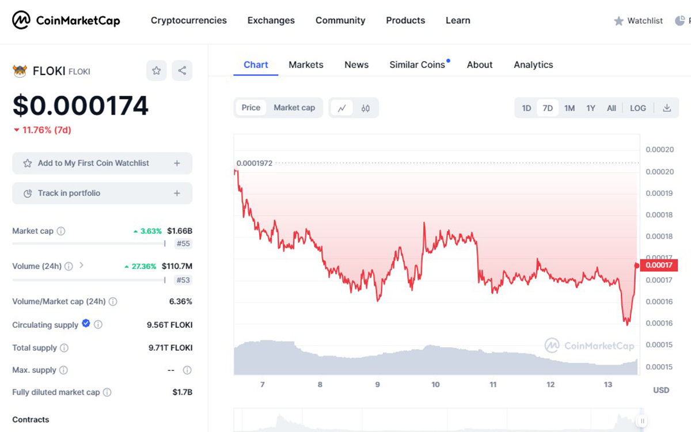Open Community menu

tap(340, 21)
